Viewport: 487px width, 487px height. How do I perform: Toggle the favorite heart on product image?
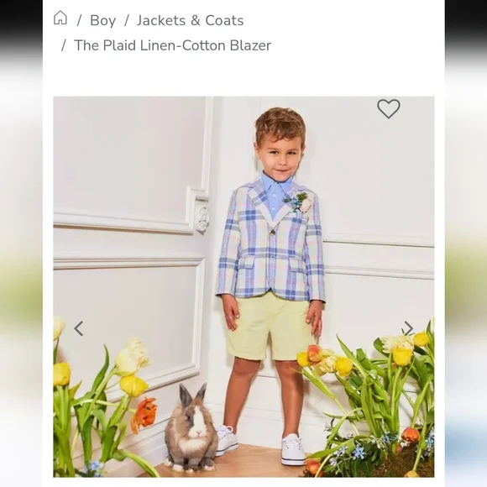click(x=389, y=108)
